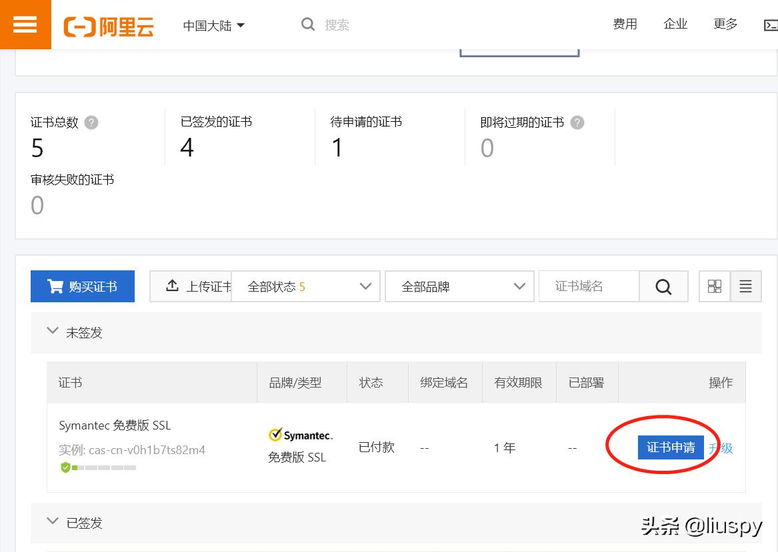
Task: Click the 购买证书 button
Action: point(83,286)
